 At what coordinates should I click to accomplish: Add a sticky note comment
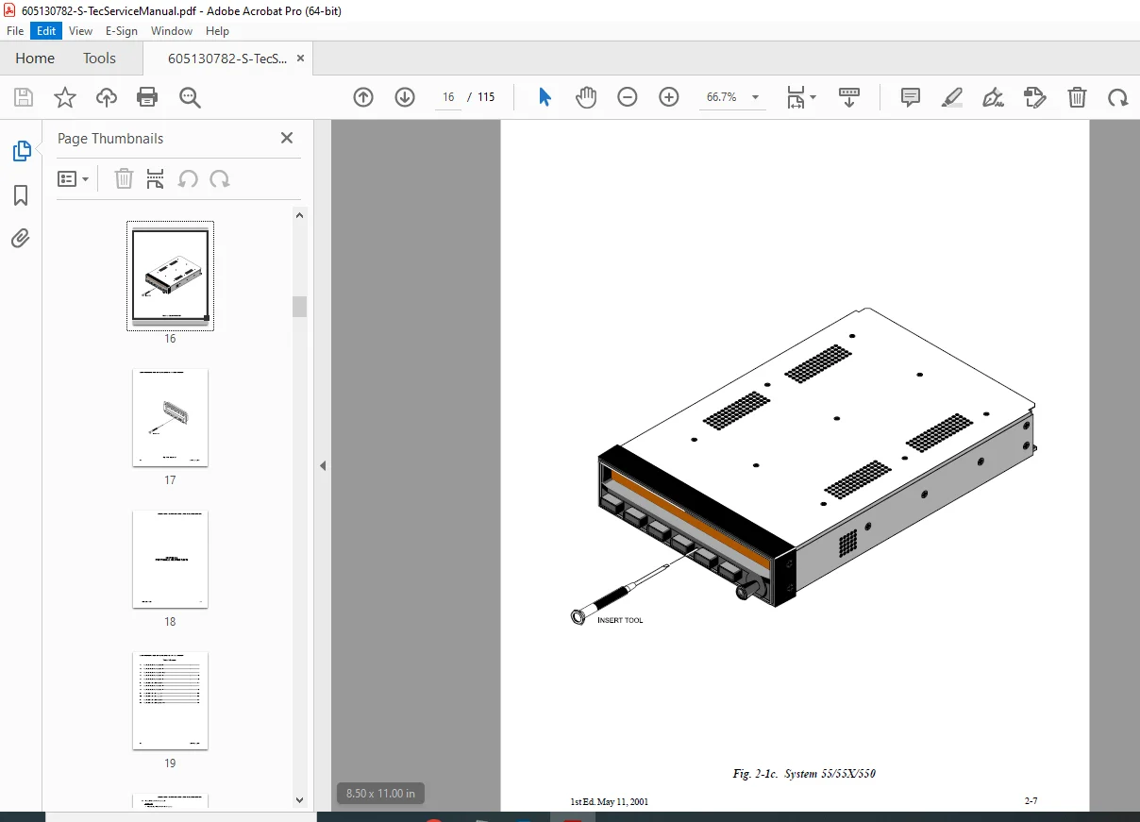pyautogui.click(x=911, y=97)
